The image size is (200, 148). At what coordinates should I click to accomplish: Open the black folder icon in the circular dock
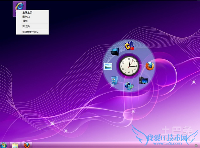point(115,51)
